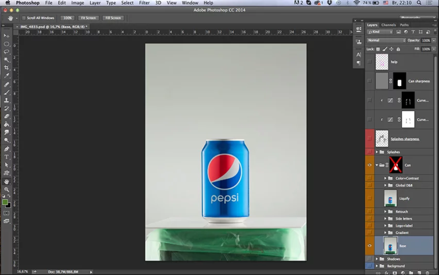The width and height of the screenshot is (439, 275).
Task: Select the Healing Brush tool
Action: 7,84
